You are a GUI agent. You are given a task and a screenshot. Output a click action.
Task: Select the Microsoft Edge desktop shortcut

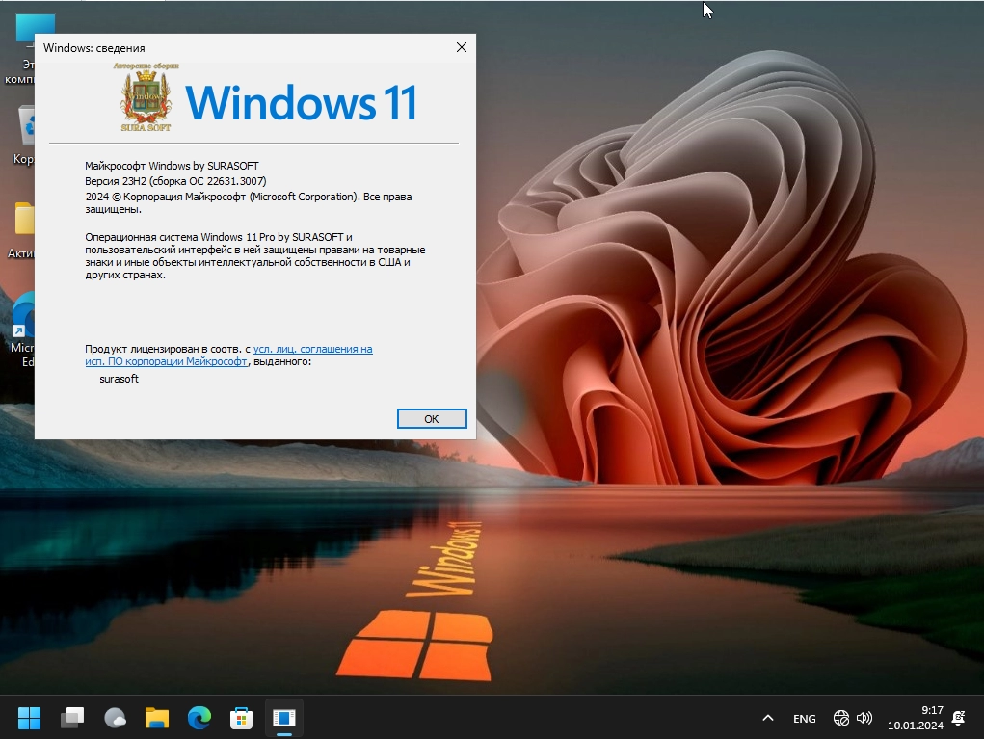(22, 330)
